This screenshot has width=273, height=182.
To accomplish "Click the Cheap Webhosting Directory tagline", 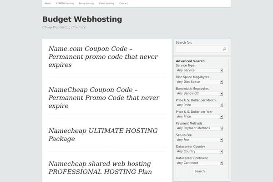I will (64, 27).
